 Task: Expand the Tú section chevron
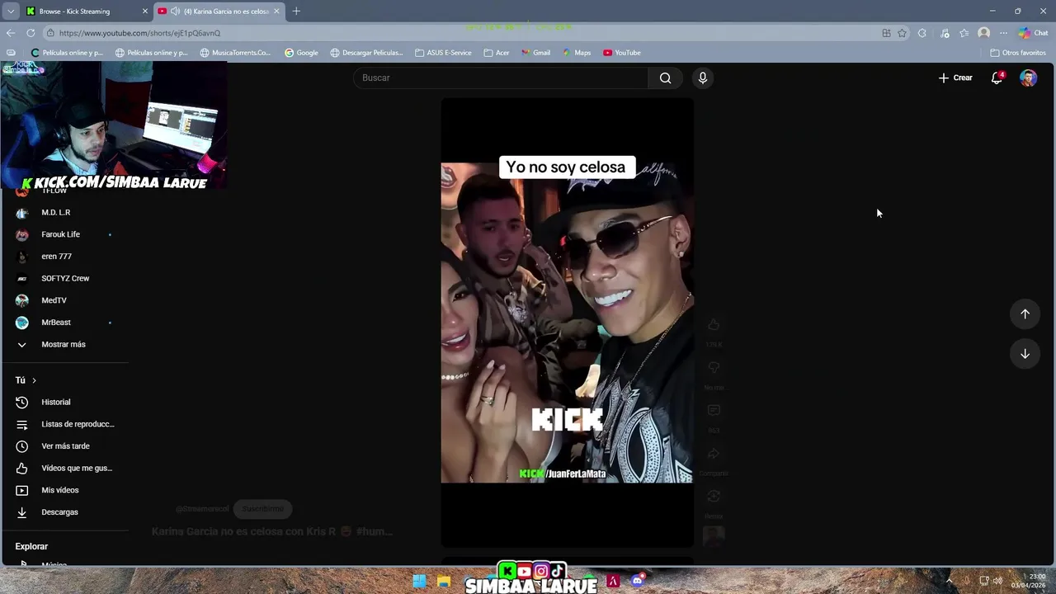coord(34,380)
